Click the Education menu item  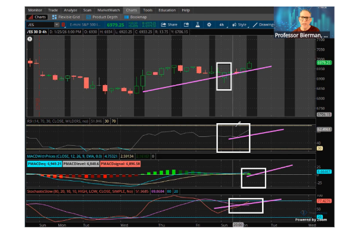pyautogui.click(x=167, y=10)
